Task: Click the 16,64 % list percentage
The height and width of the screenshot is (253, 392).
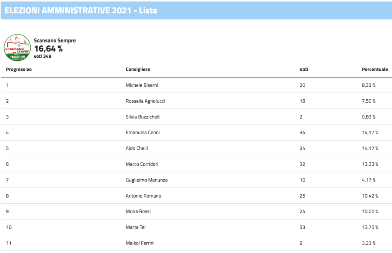Action: pyautogui.click(x=48, y=49)
